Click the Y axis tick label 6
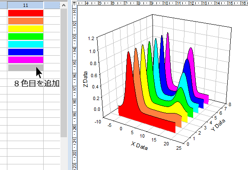 coord(221,113)
